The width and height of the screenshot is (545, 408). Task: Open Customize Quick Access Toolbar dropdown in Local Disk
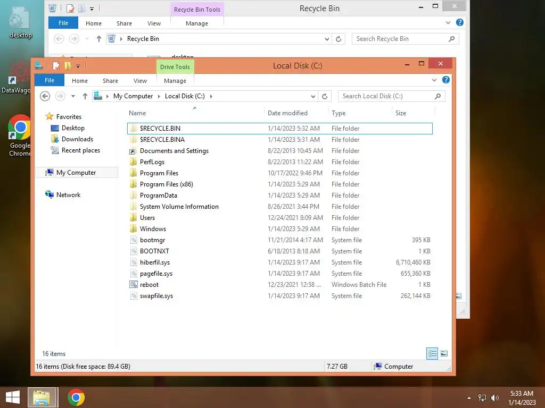[78, 66]
